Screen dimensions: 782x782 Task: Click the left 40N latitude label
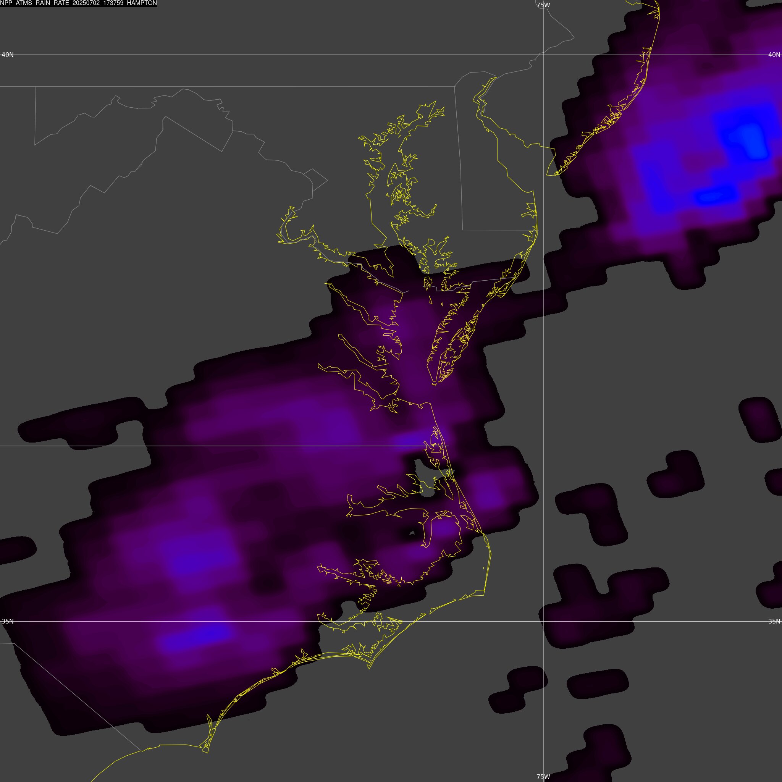[x=8, y=55]
